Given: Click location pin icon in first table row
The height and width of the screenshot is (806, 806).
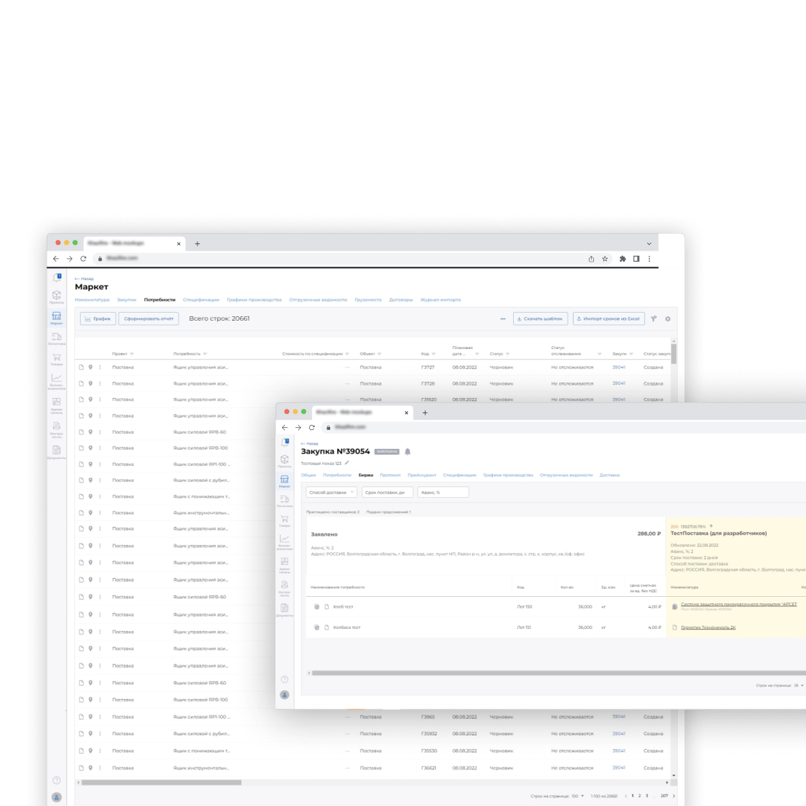Looking at the screenshot, I should (x=90, y=367).
